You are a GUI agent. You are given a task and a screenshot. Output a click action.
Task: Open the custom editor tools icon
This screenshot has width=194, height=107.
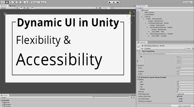click(26, 2)
